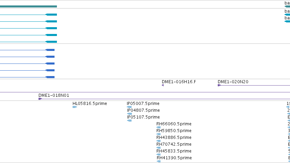
Task: Select the light-blue glyph under RH59850.5prime
Action: pyautogui.click(x=158, y=134)
